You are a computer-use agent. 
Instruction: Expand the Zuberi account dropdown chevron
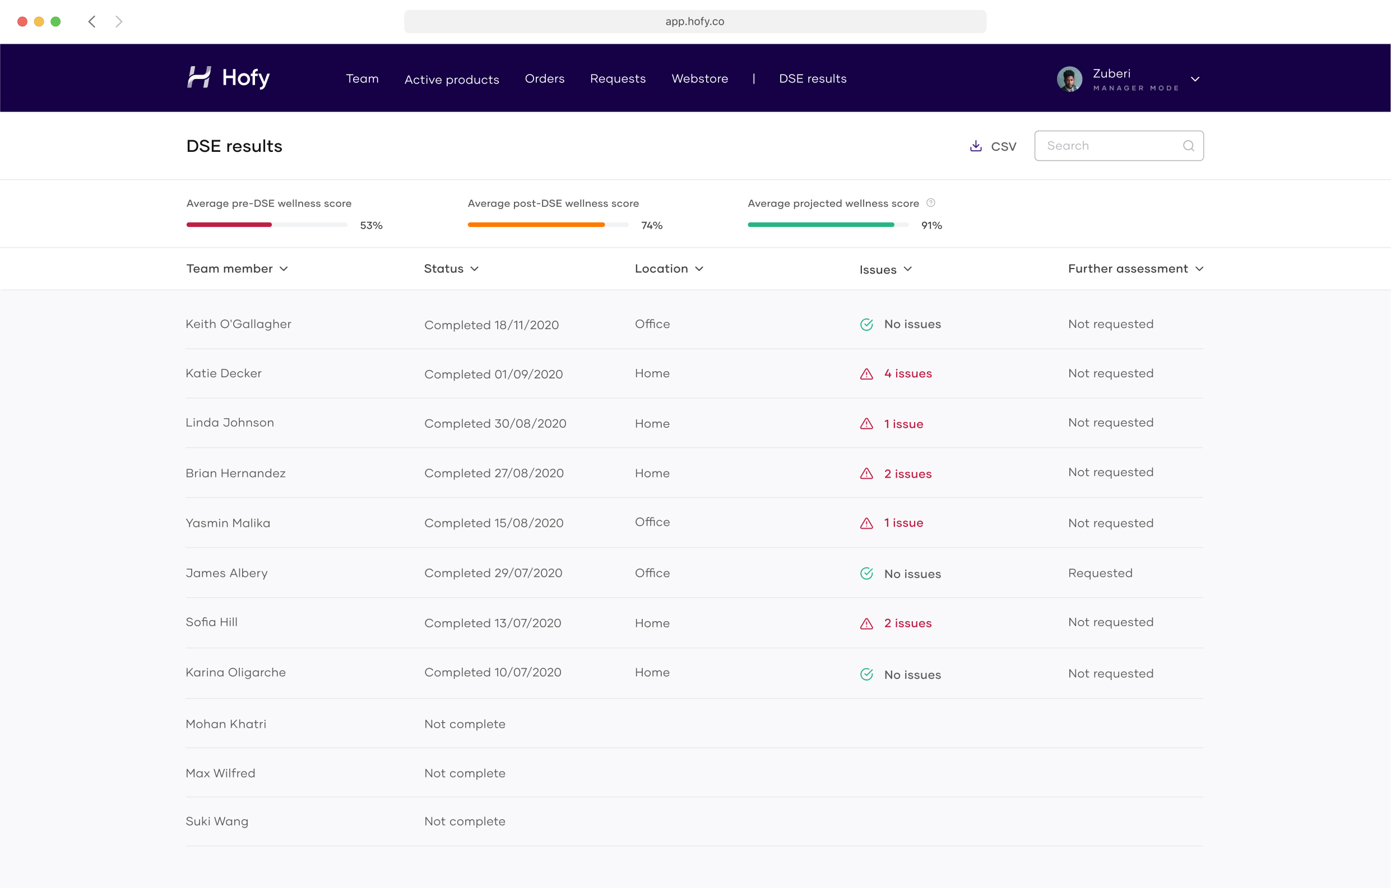coord(1195,79)
